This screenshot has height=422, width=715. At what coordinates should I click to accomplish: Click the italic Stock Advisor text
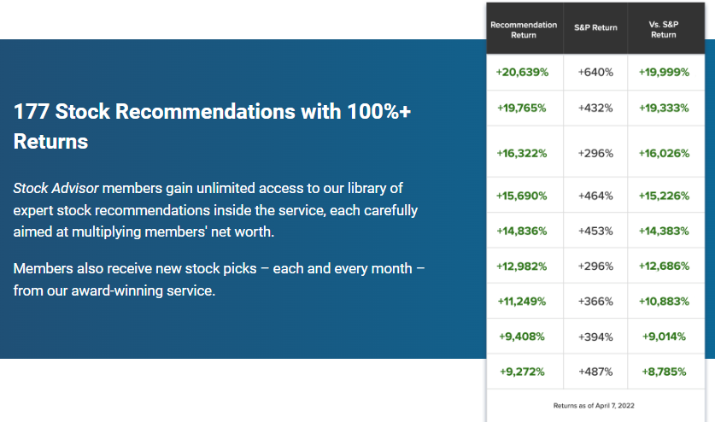tap(56, 188)
